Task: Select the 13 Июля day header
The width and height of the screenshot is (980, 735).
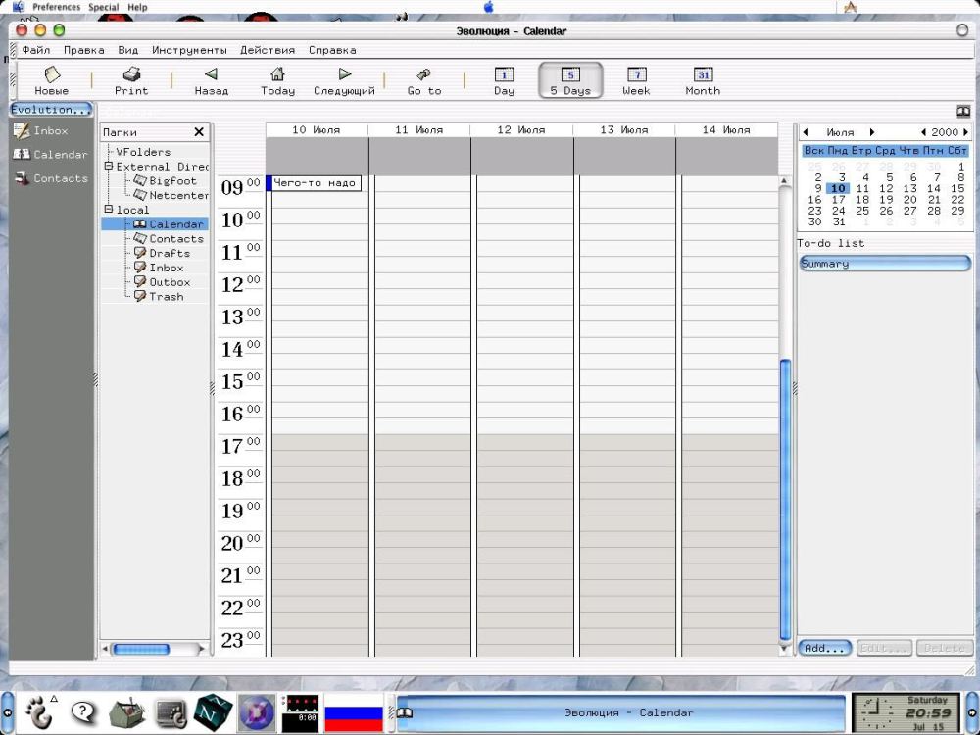Action: pyautogui.click(x=623, y=130)
